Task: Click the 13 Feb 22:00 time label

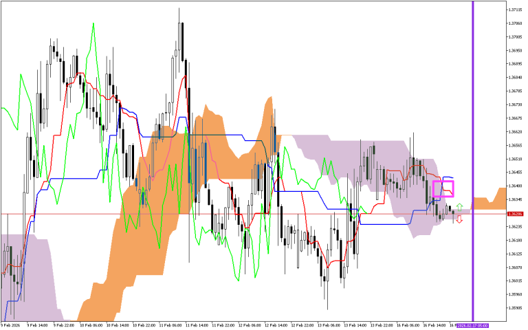Action: coord(382,326)
